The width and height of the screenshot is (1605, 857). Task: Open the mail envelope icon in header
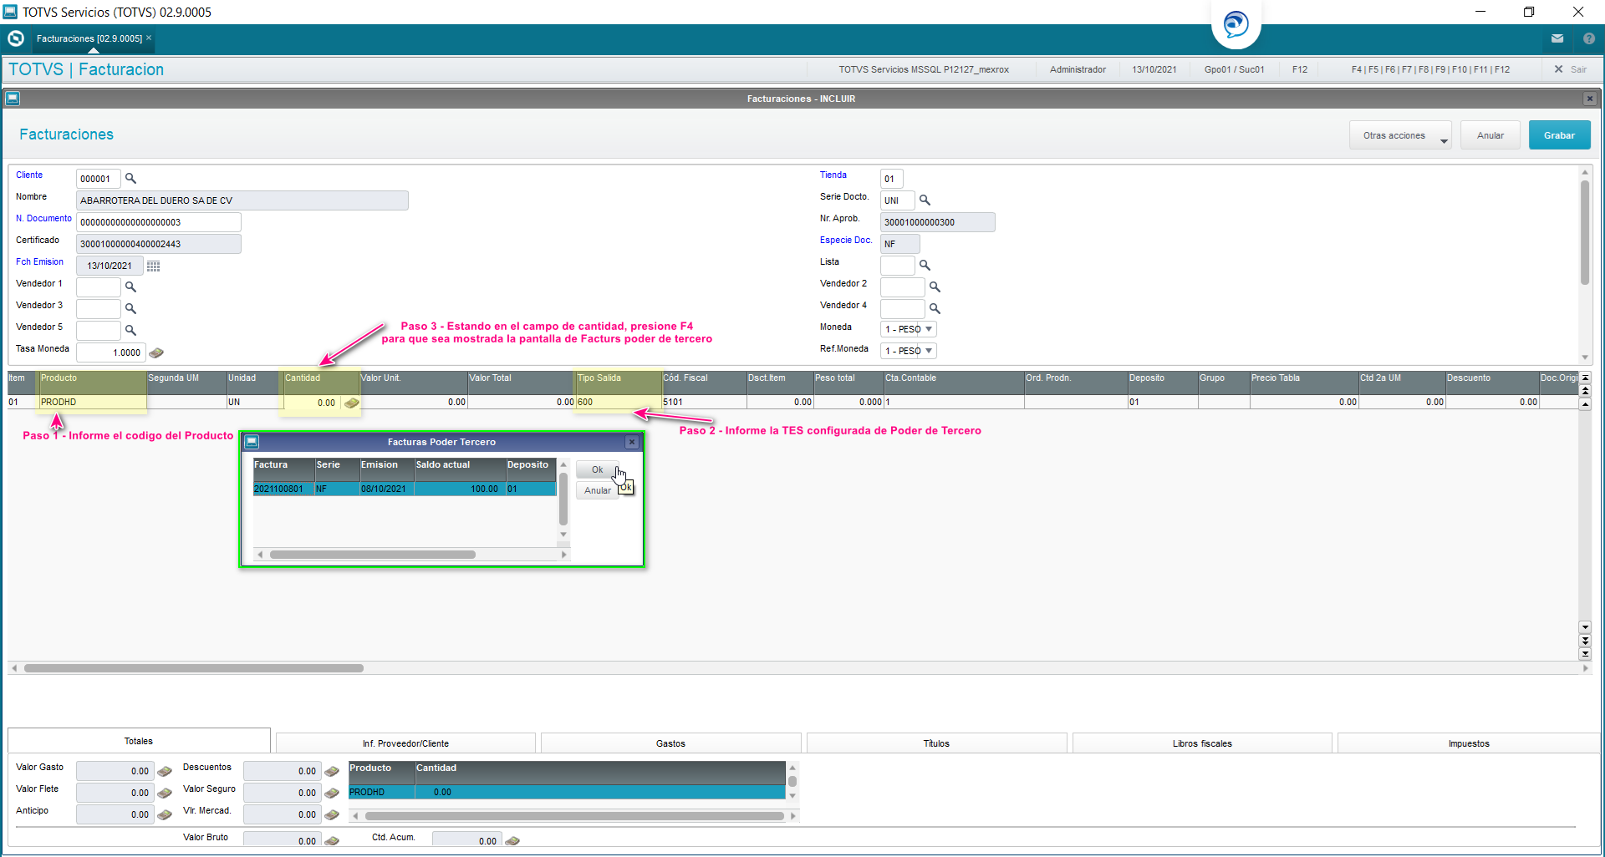click(x=1557, y=38)
